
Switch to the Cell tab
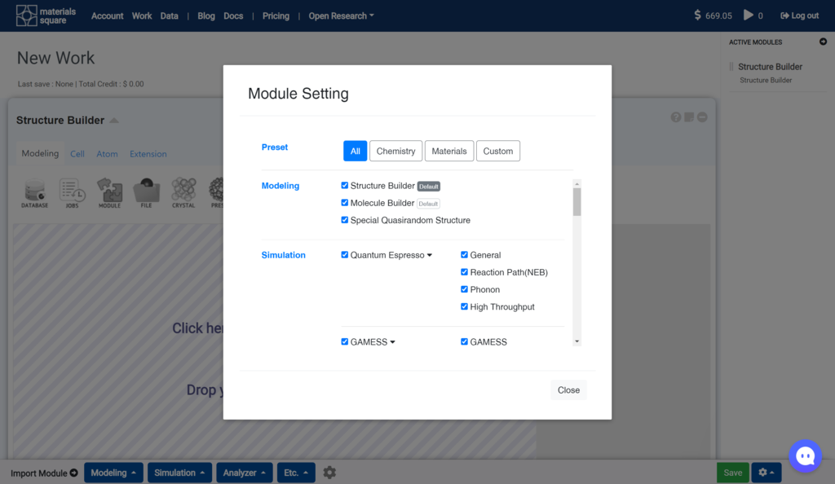click(x=77, y=154)
